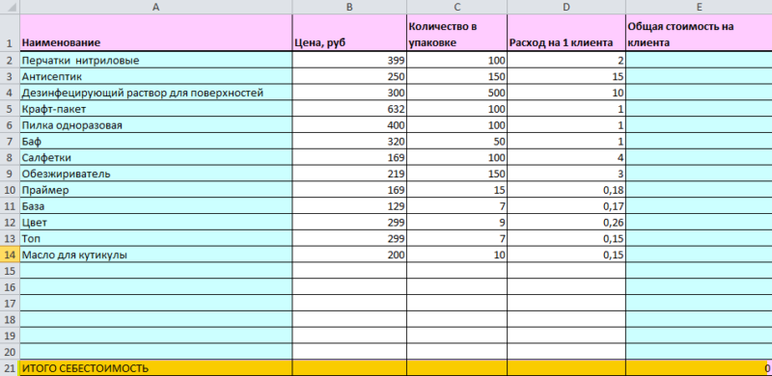This screenshot has width=772, height=376.
Task: Select the Салфетки cell
Action: coord(155,157)
